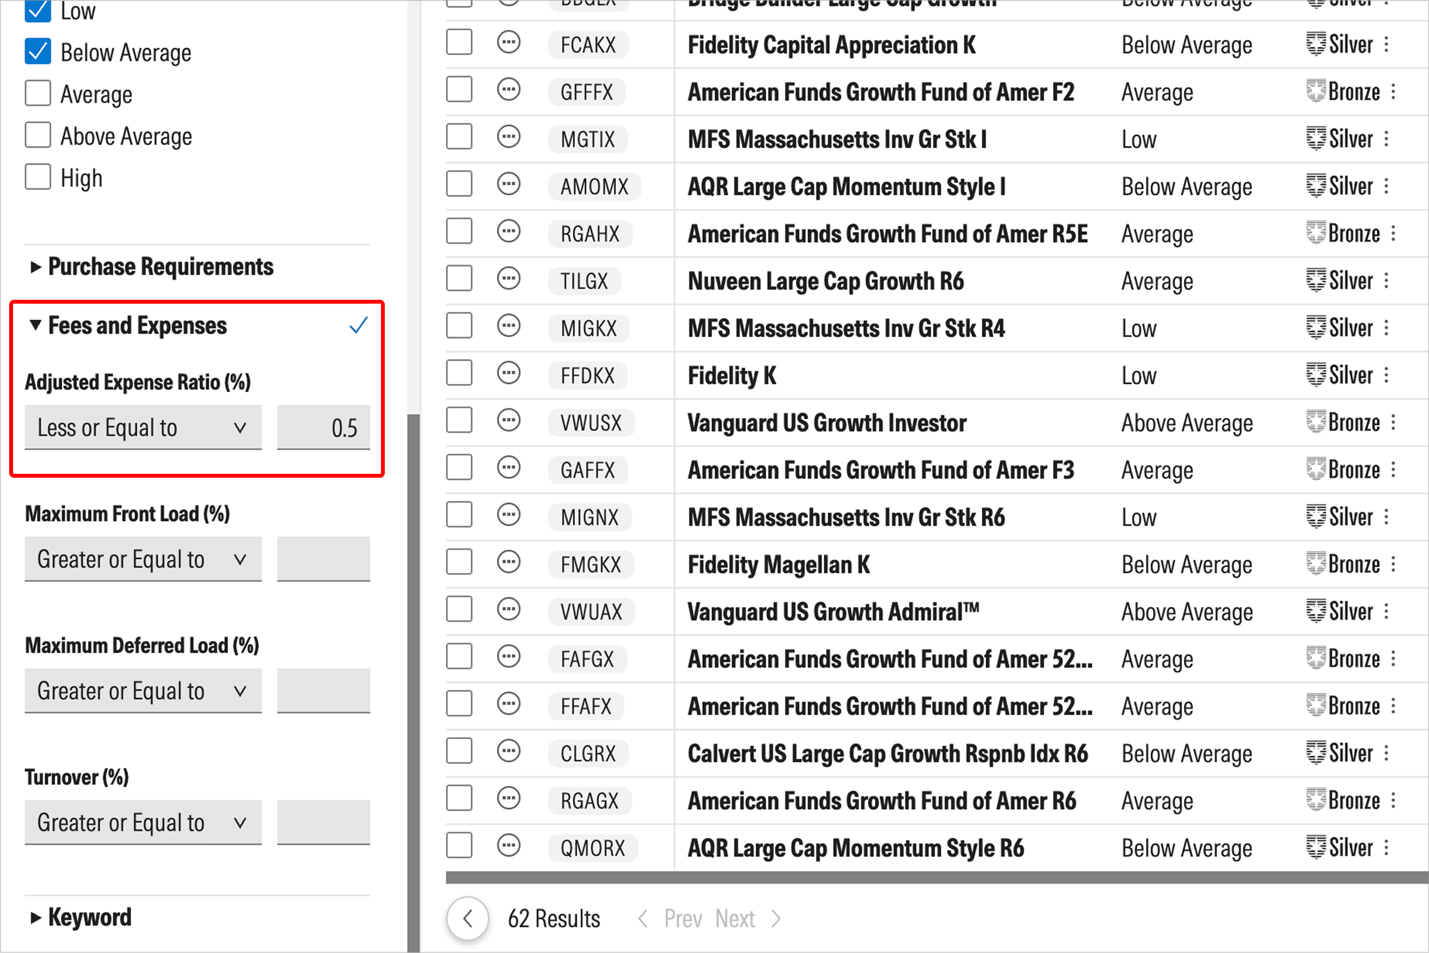Viewport: 1429px width, 953px height.
Task: Open the ellipsis circle beside QMORX
Action: click(x=509, y=846)
